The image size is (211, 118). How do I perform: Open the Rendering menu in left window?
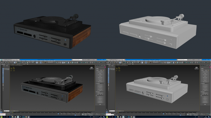[x=33, y=61]
